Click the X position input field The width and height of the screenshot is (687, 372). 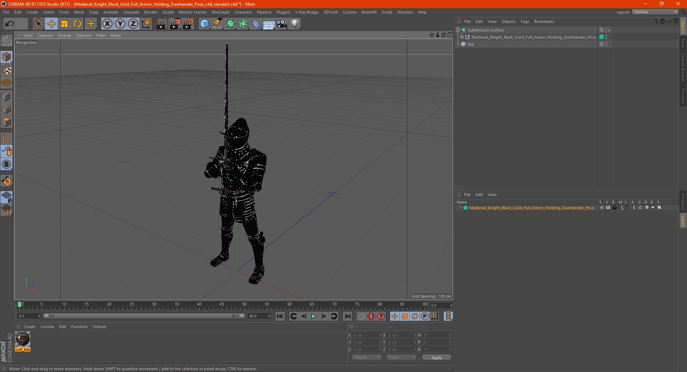tap(367, 335)
